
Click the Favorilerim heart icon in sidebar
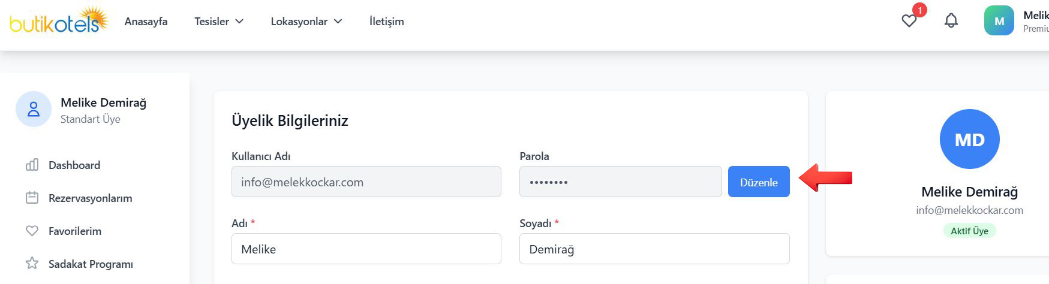coord(32,231)
